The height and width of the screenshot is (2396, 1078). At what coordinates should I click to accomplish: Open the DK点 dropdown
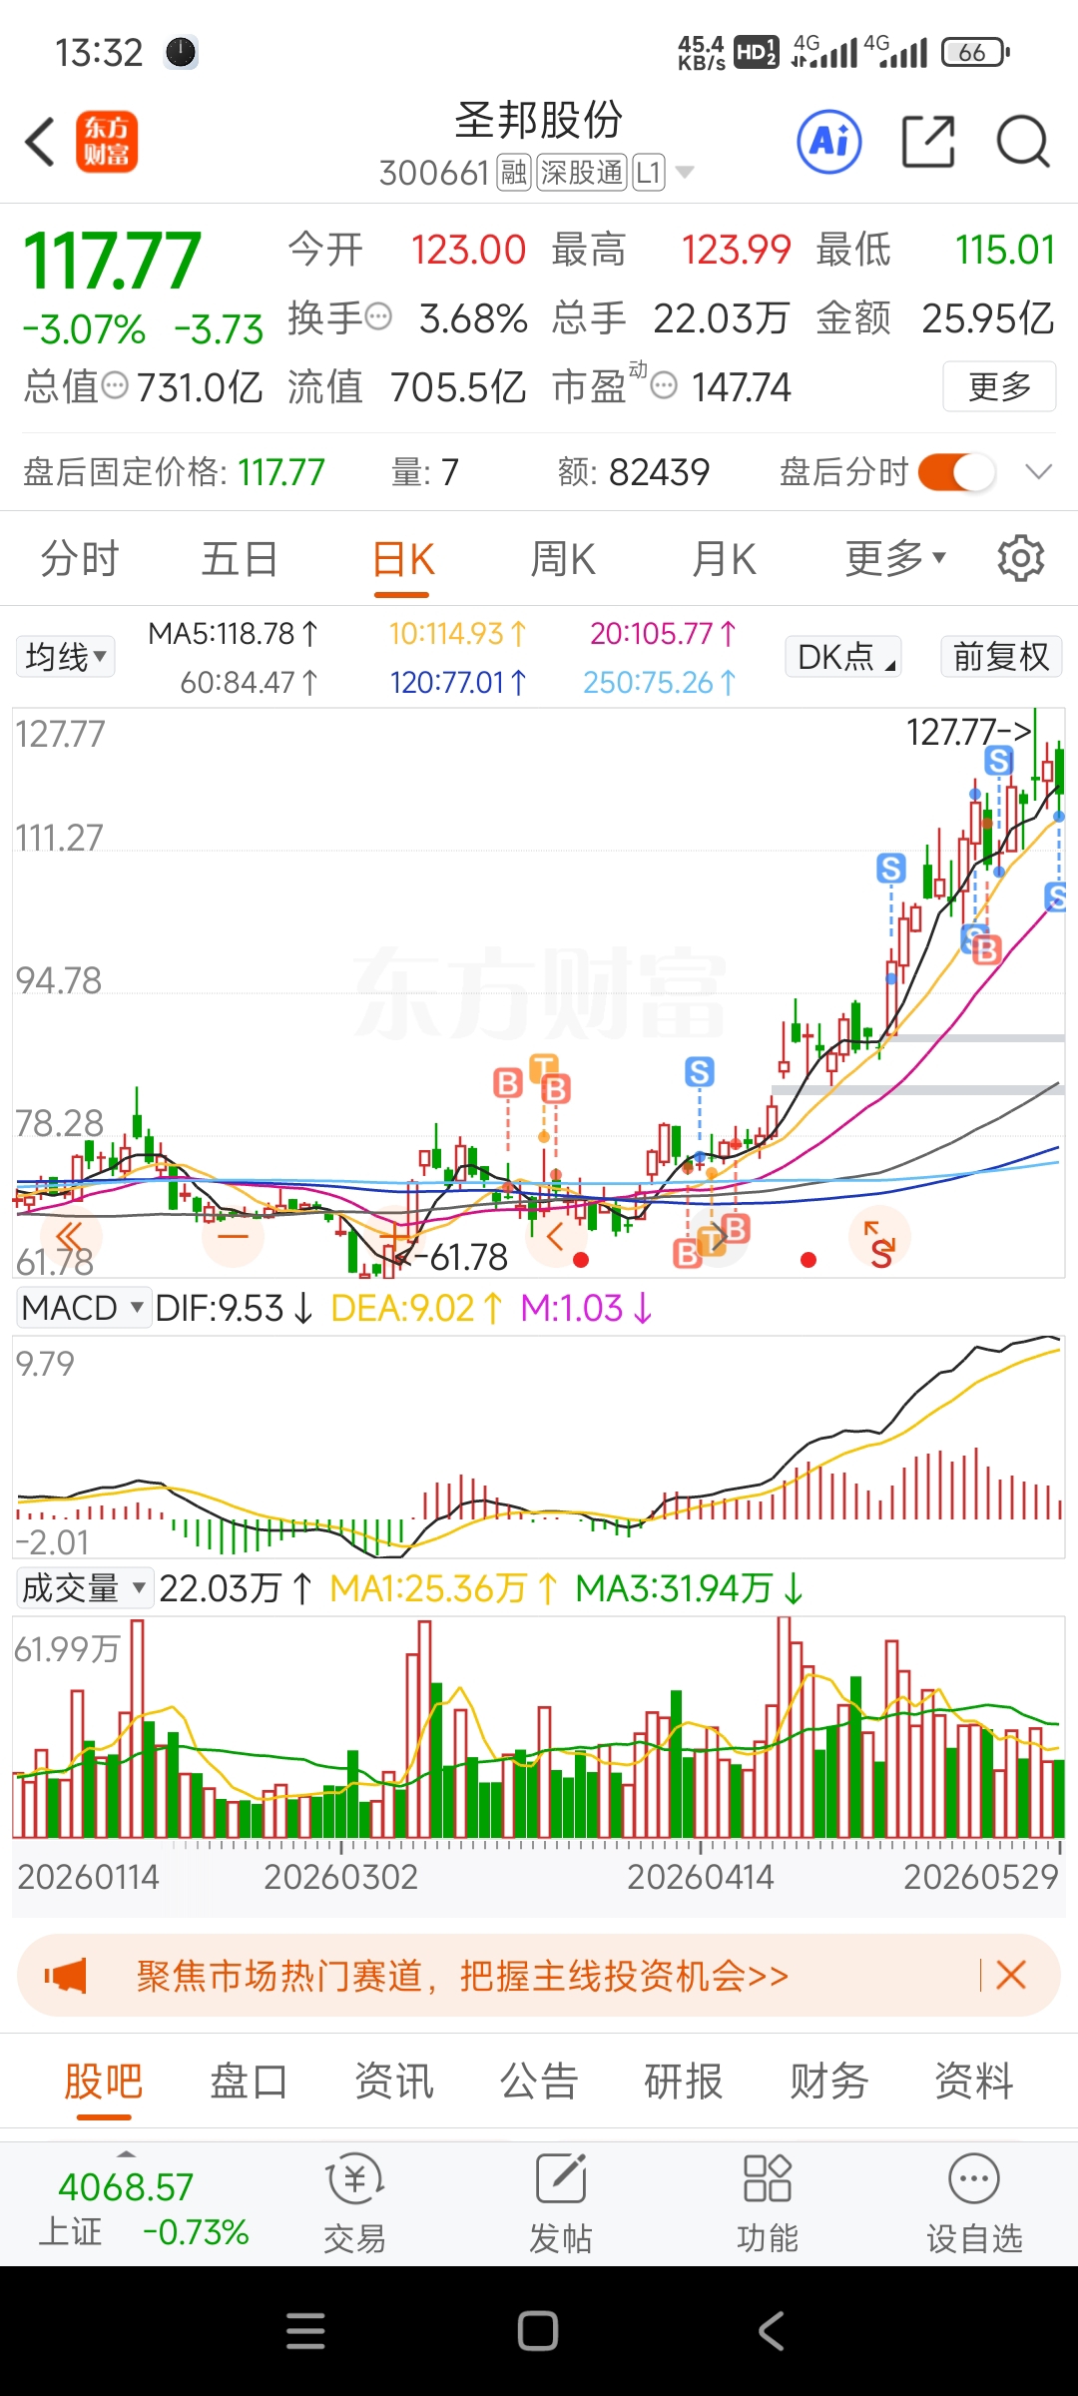[843, 657]
